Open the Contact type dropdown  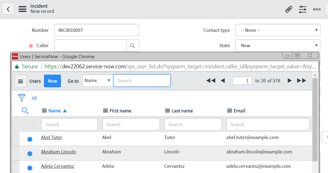[x=278, y=30]
